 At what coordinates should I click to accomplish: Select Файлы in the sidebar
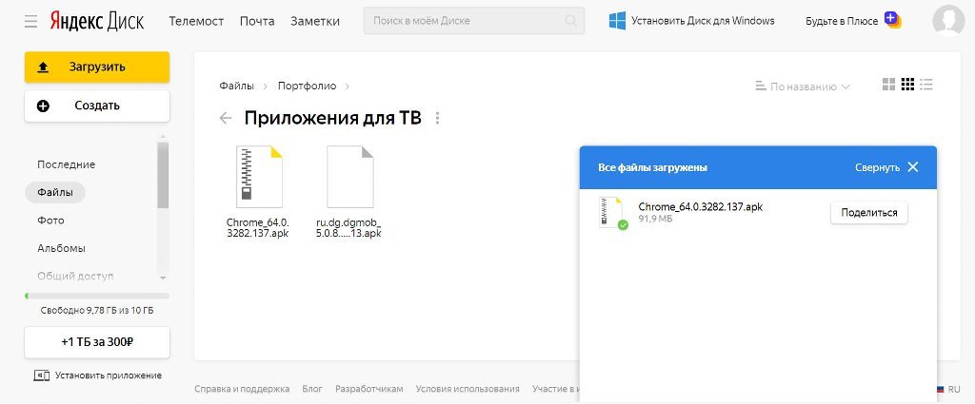tap(54, 192)
